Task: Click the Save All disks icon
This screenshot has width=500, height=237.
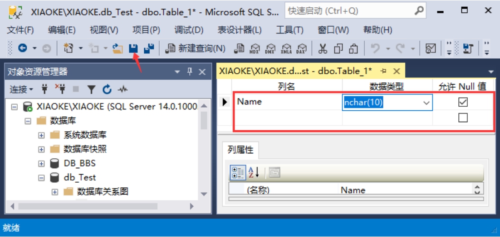Action: coord(149,48)
